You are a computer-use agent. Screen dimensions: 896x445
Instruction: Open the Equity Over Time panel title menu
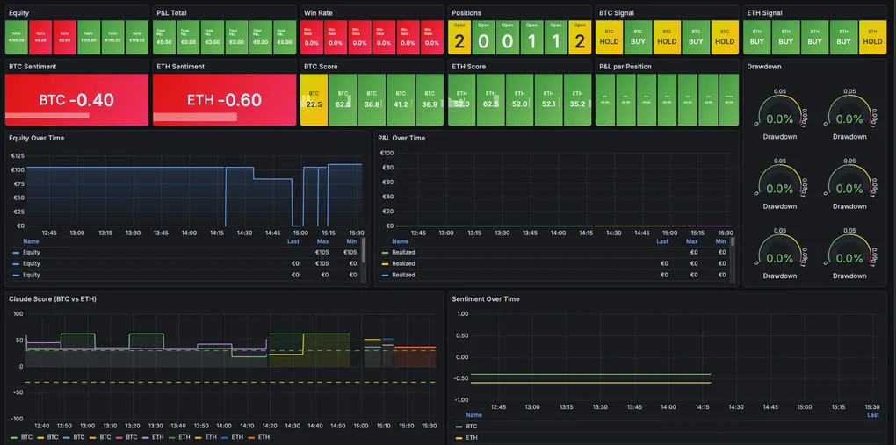(x=36, y=138)
